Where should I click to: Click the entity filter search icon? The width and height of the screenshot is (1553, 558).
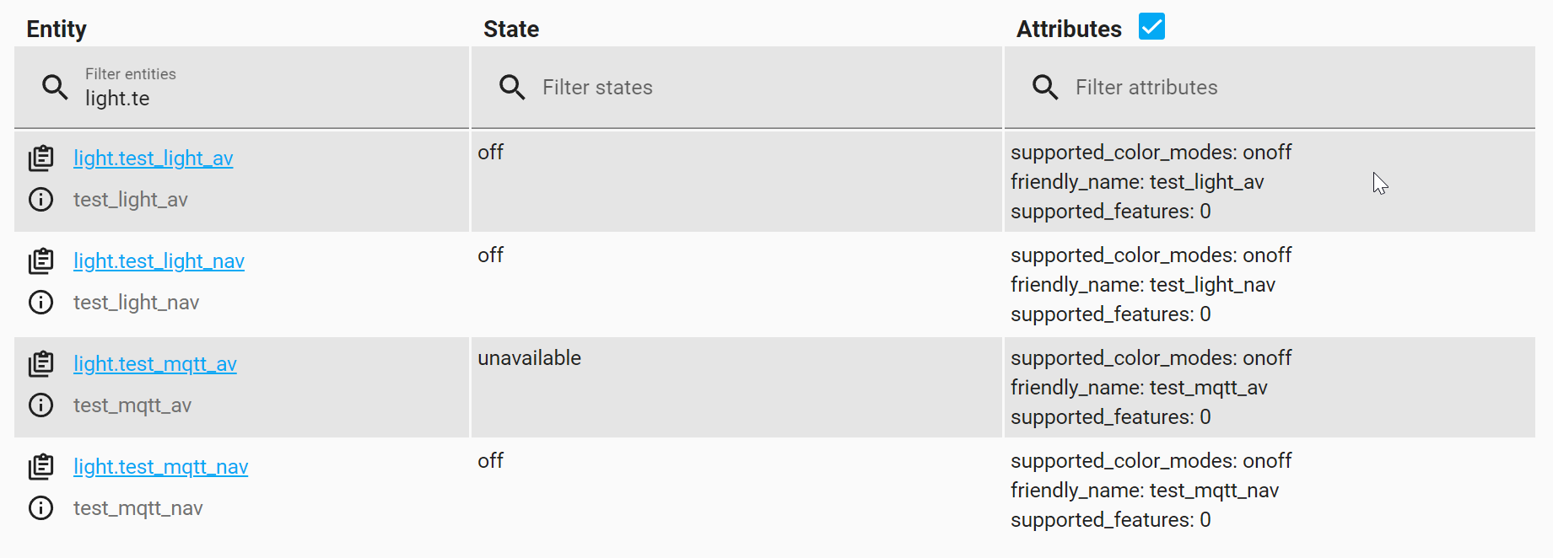click(x=54, y=87)
